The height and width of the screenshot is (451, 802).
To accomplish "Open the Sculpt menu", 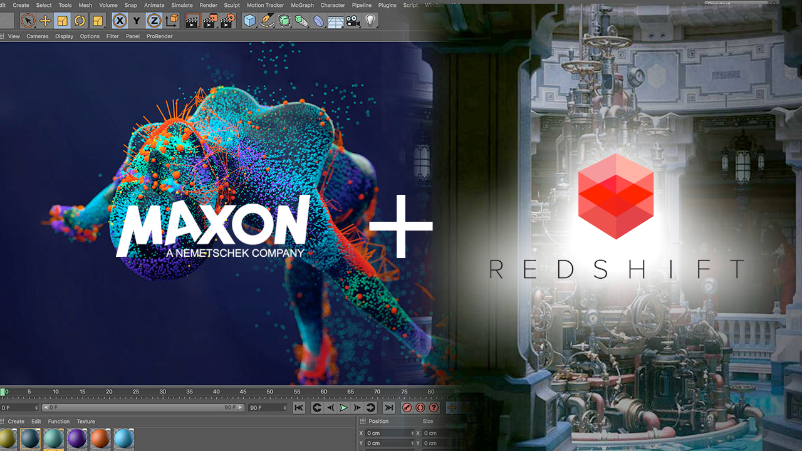I will click(232, 5).
